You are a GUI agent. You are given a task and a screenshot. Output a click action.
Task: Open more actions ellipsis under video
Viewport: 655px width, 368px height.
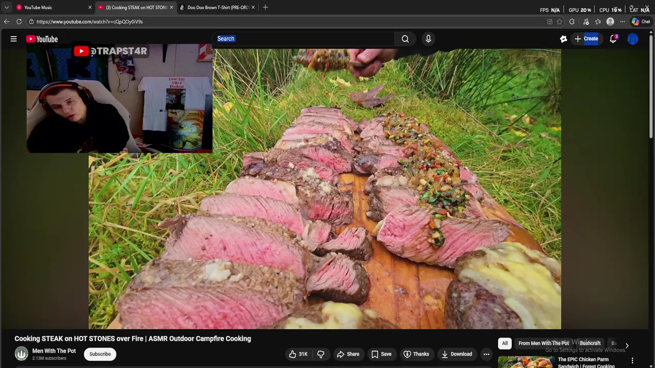coord(487,354)
